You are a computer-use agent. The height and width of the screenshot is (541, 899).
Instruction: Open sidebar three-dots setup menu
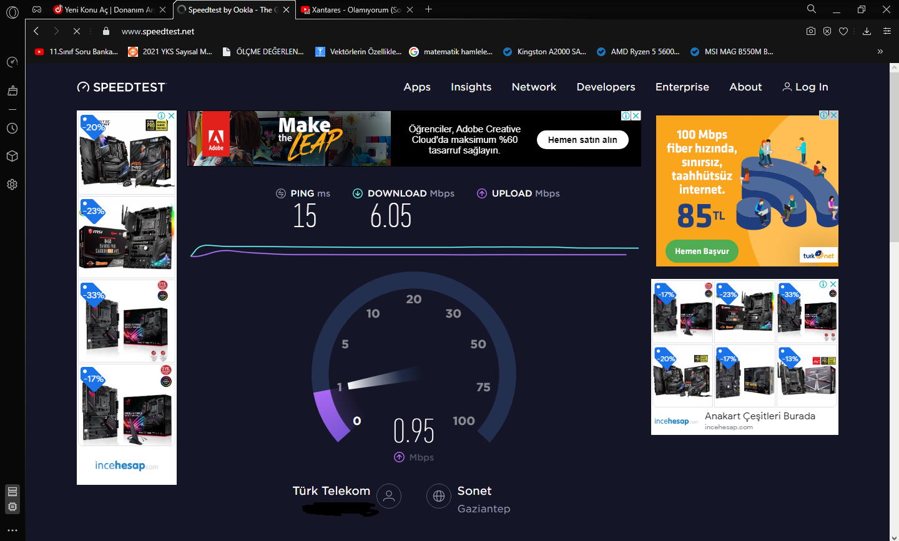[12, 530]
